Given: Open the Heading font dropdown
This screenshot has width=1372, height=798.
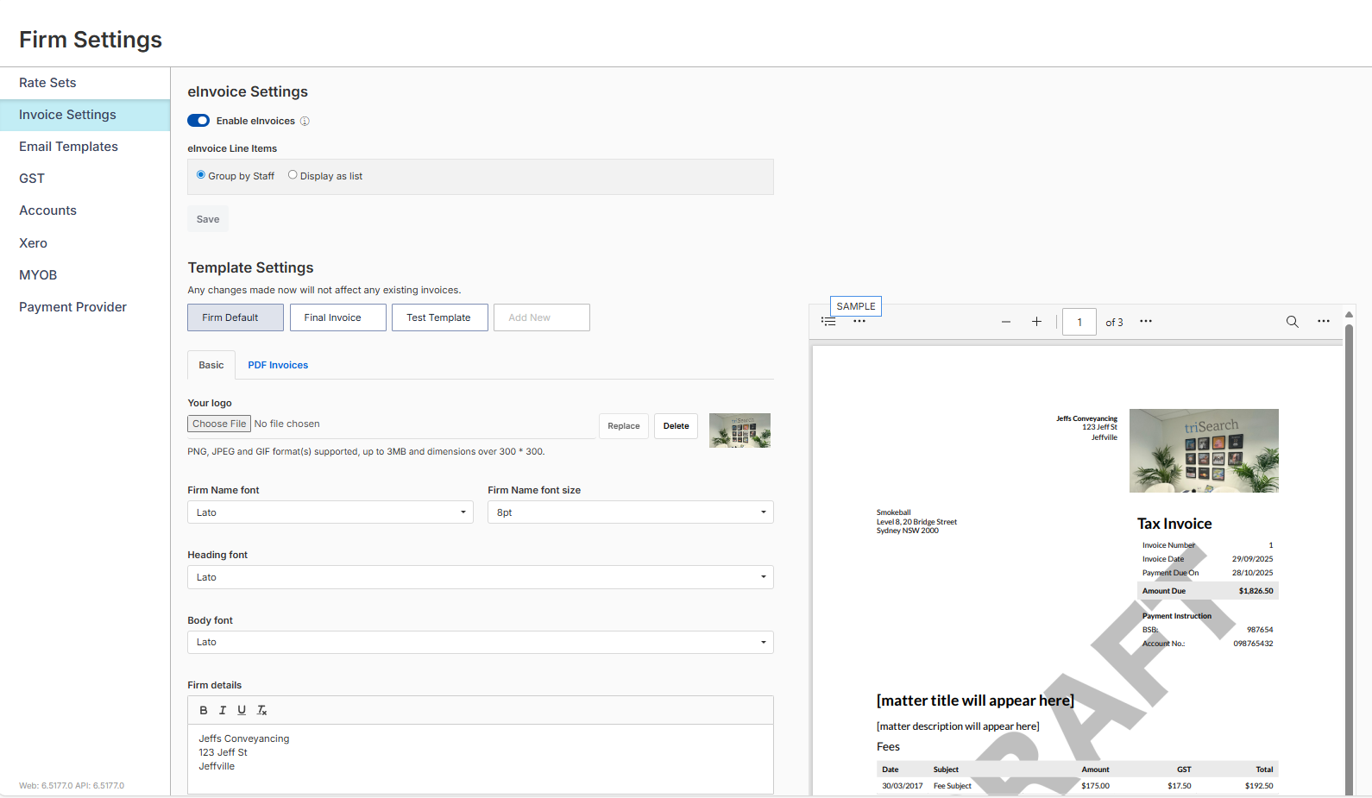Looking at the screenshot, I should click(481, 577).
